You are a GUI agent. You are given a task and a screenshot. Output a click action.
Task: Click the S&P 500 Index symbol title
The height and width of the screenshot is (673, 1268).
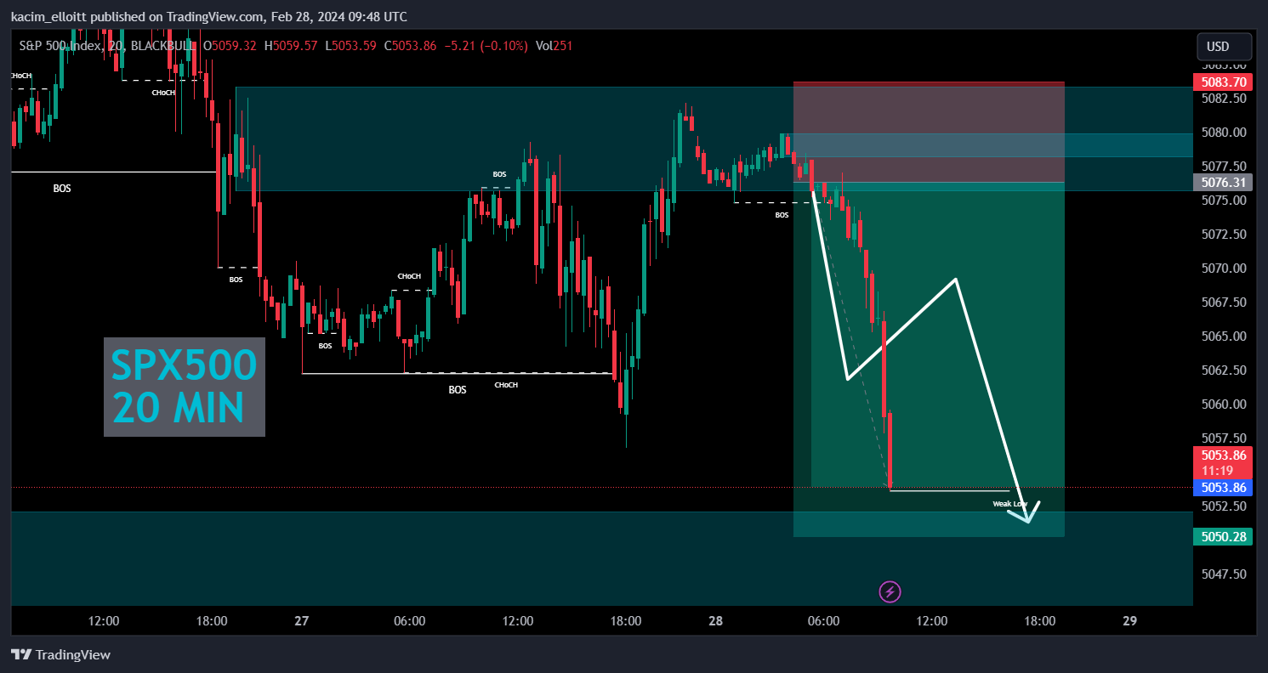[60, 45]
